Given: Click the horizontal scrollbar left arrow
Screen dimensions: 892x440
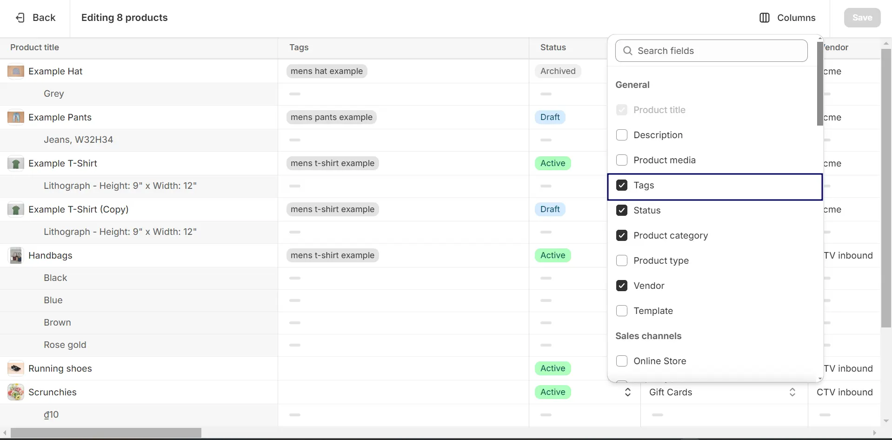Looking at the screenshot, I should [5, 433].
